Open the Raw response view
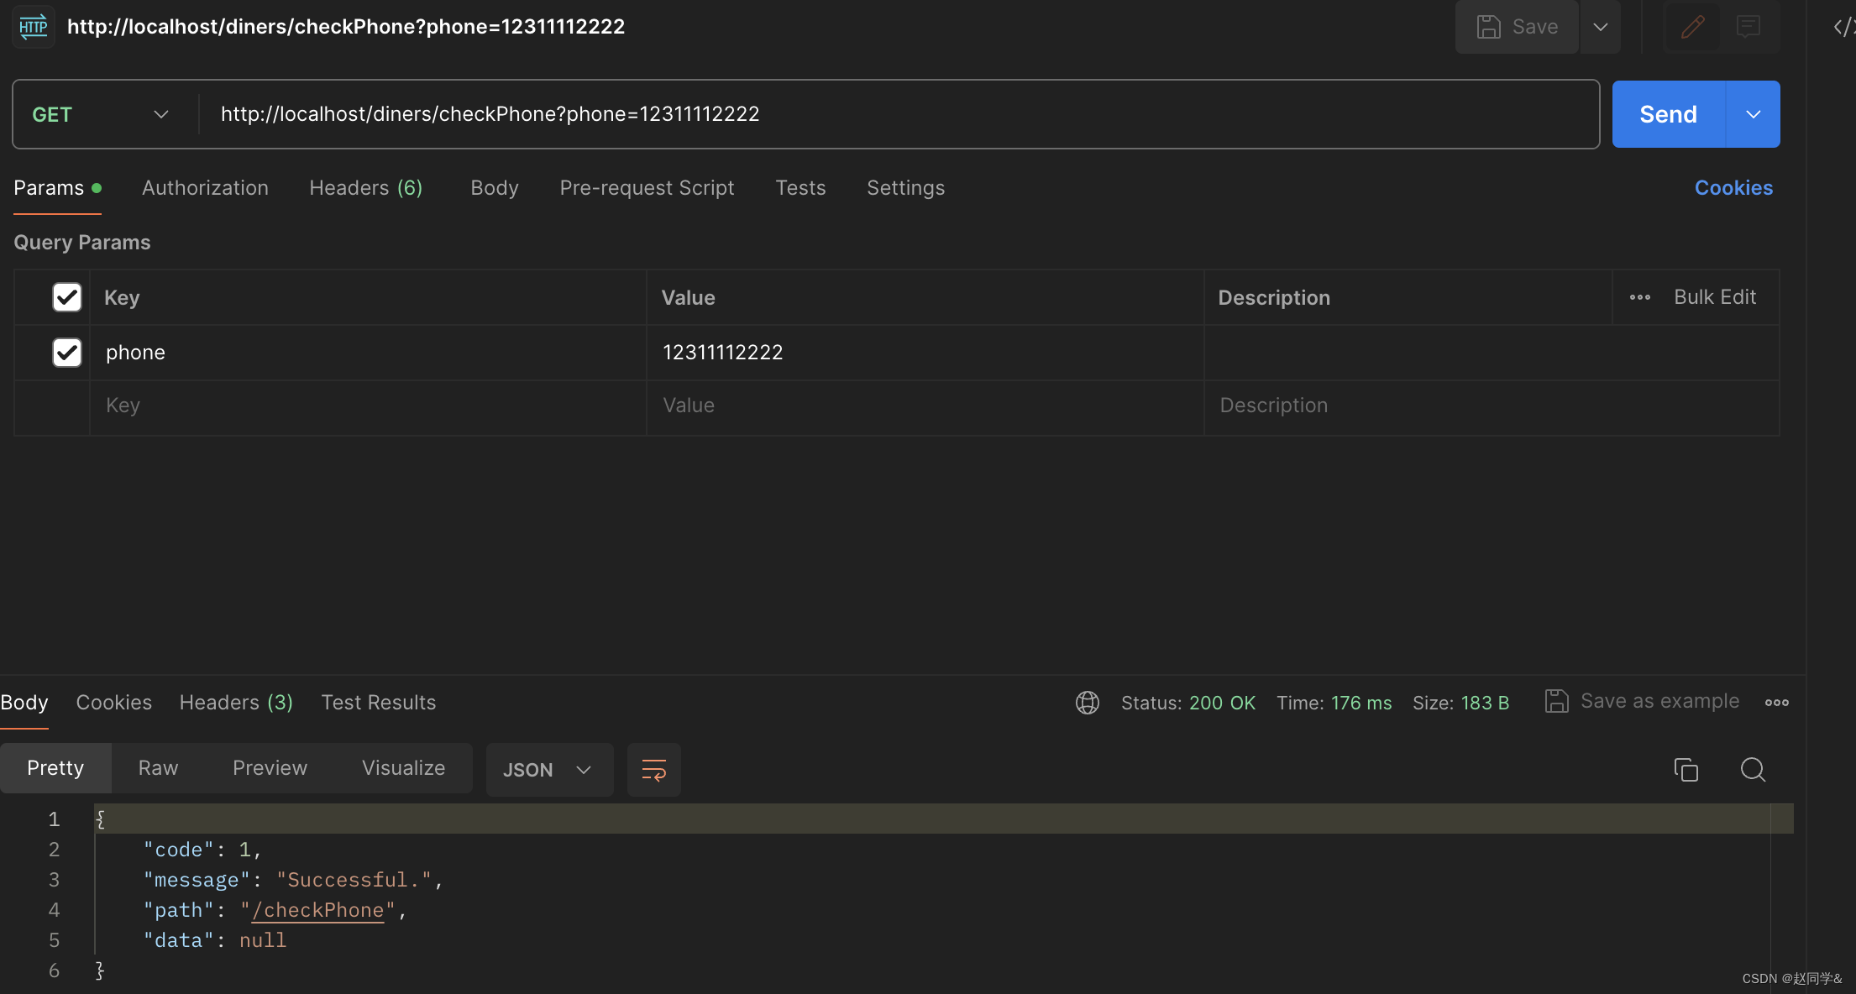 [x=158, y=768]
